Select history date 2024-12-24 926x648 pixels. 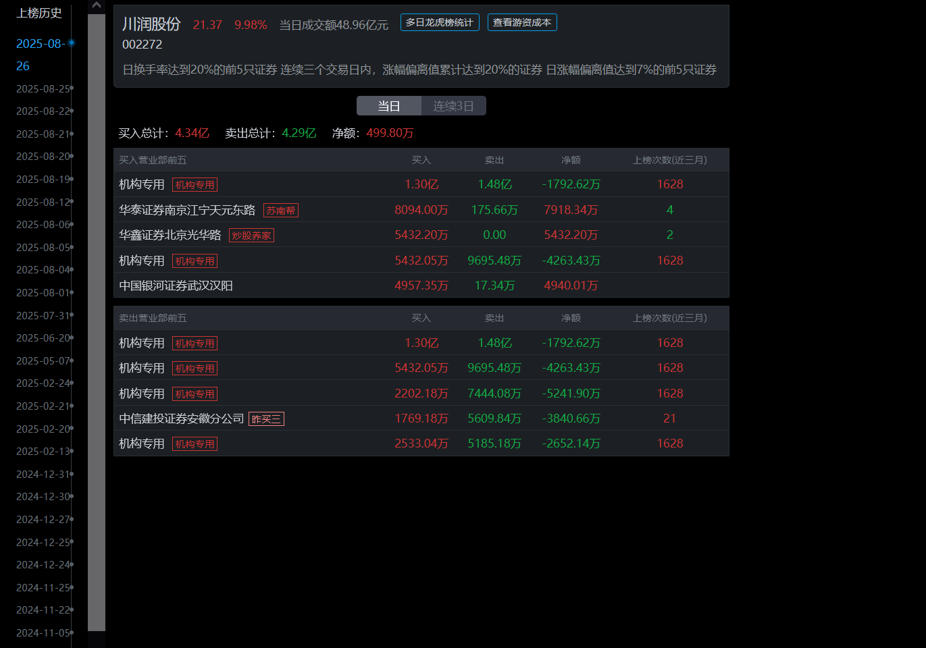[43, 564]
